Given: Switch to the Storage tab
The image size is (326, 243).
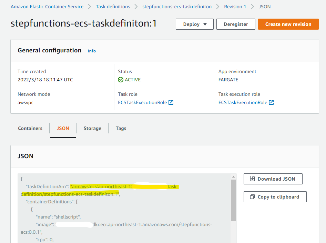Looking at the screenshot, I should tap(92, 128).
